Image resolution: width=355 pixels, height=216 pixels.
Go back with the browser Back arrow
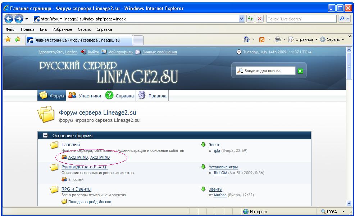coord(9,19)
